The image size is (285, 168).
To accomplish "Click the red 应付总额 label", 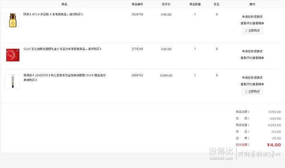I will tap(242, 145).
